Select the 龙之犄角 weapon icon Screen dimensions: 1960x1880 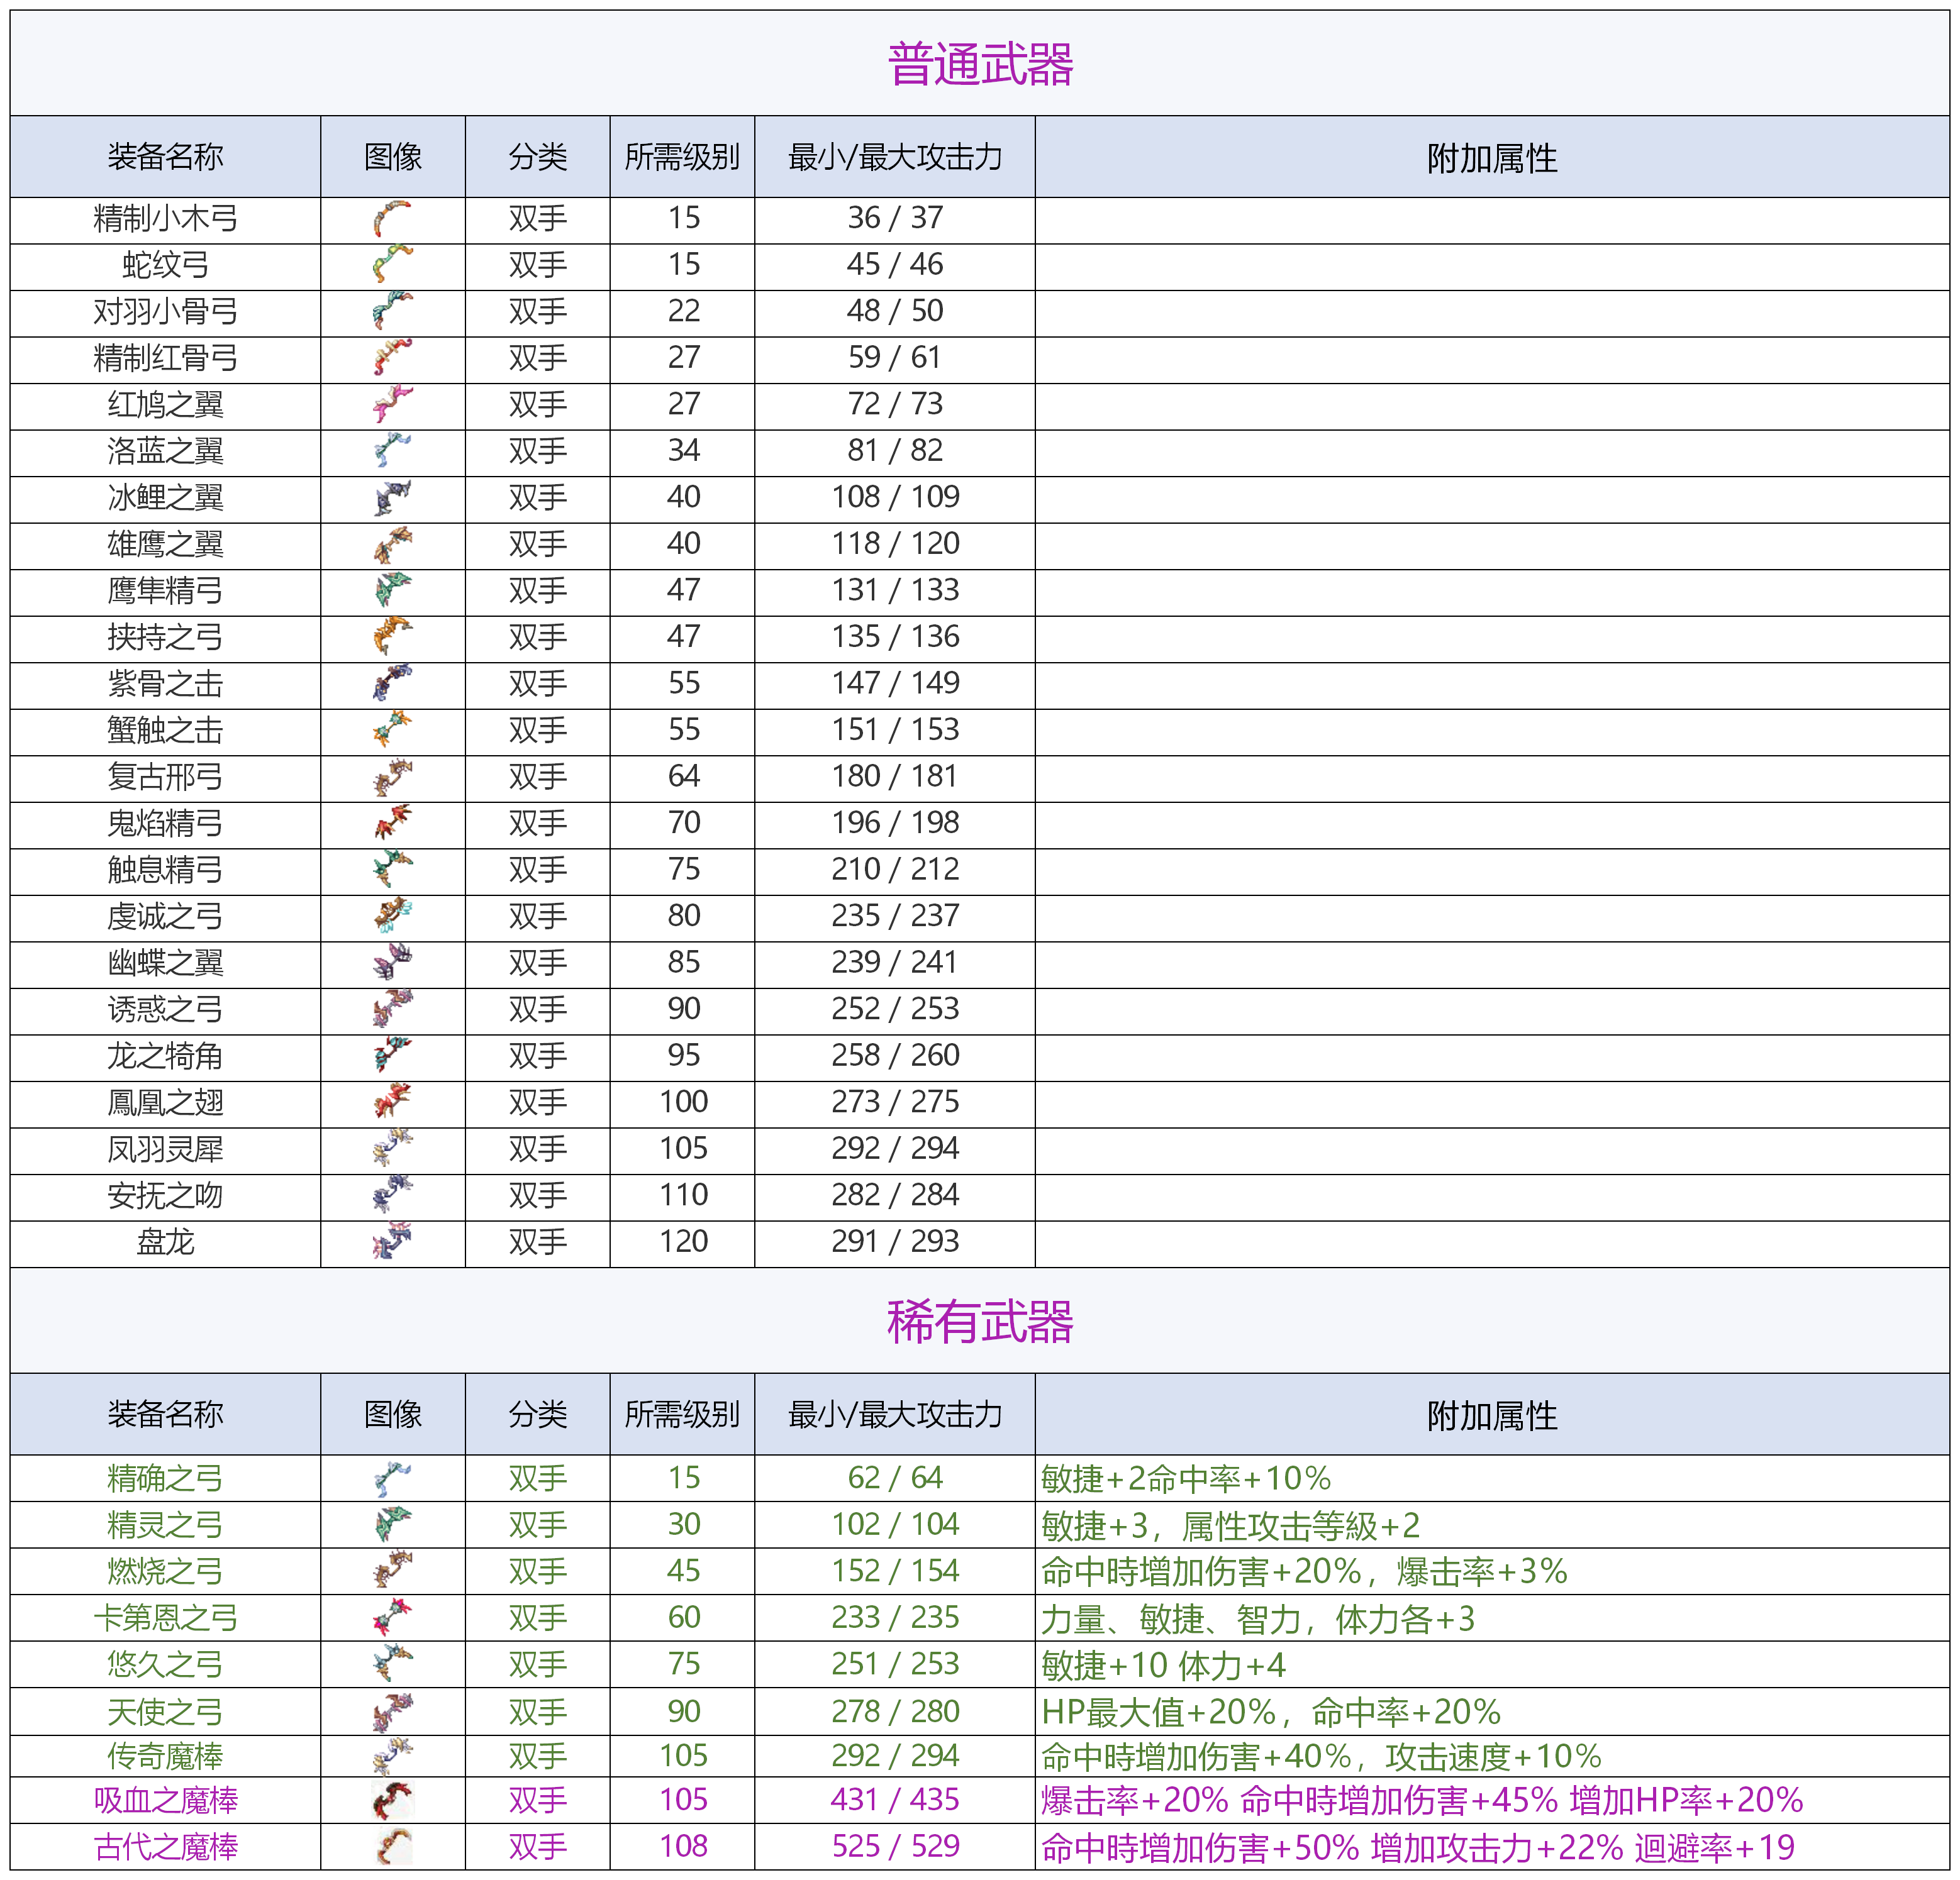[392, 1056]
